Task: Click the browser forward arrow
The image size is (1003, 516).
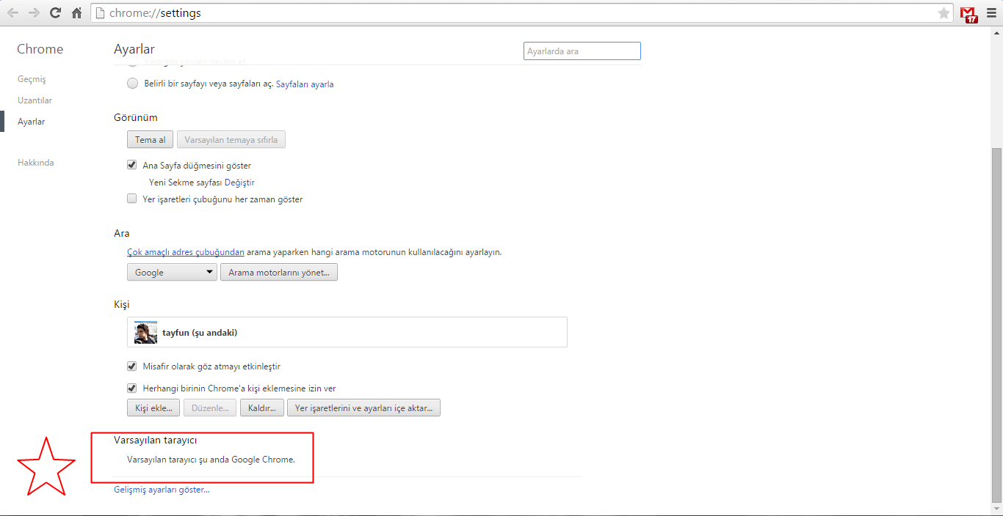Action: [34, 13]
